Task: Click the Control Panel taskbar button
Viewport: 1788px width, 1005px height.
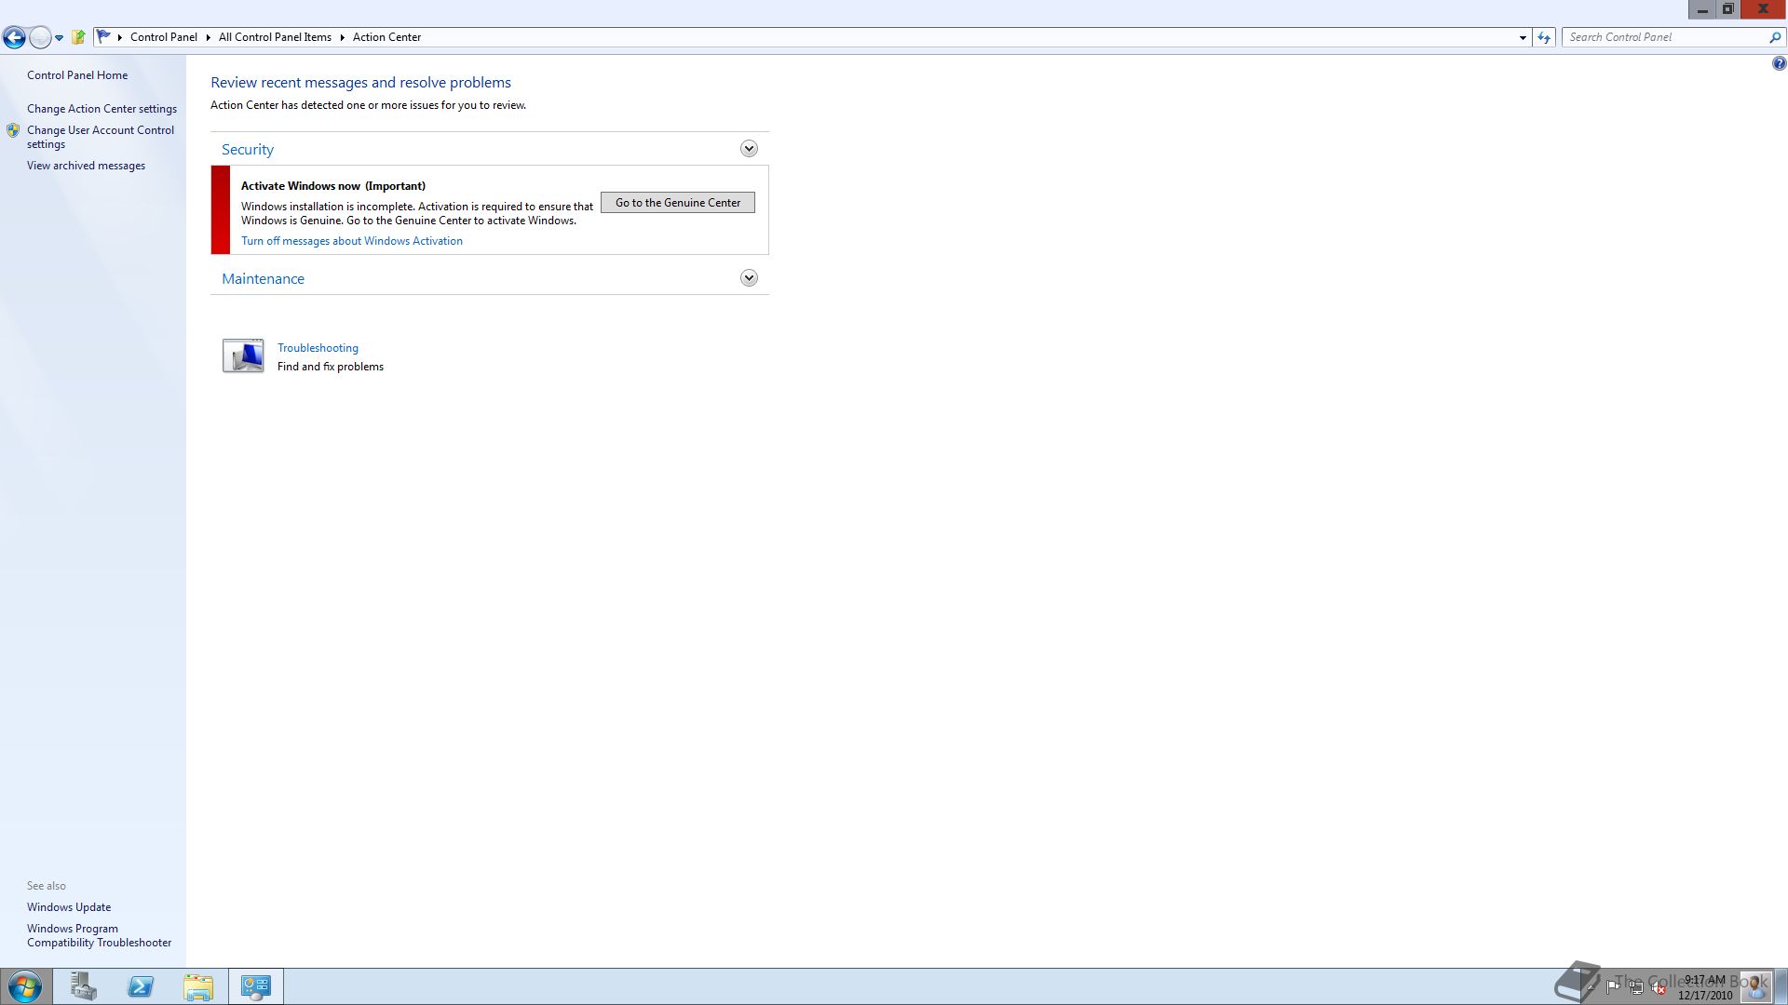Action: pyautogui.click(x=256, y=986)
